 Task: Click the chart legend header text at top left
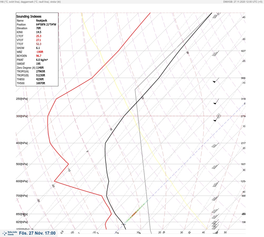click(x=31, y=2)
